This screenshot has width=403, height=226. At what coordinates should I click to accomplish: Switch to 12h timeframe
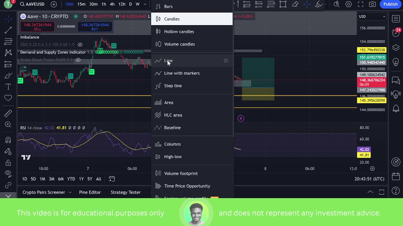(122, 4)
